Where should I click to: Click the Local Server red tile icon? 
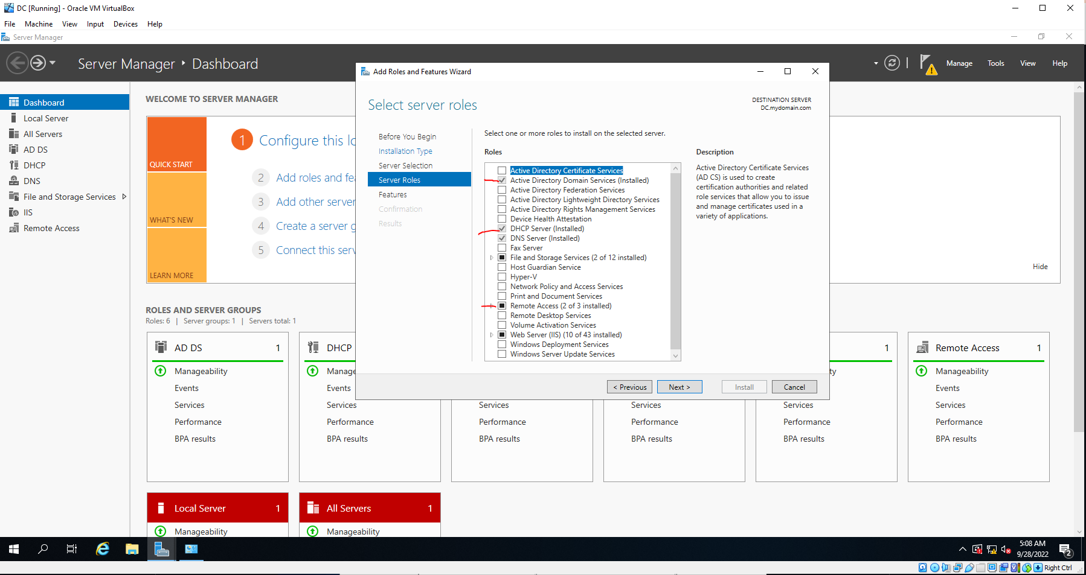click(x=161, y=508)
